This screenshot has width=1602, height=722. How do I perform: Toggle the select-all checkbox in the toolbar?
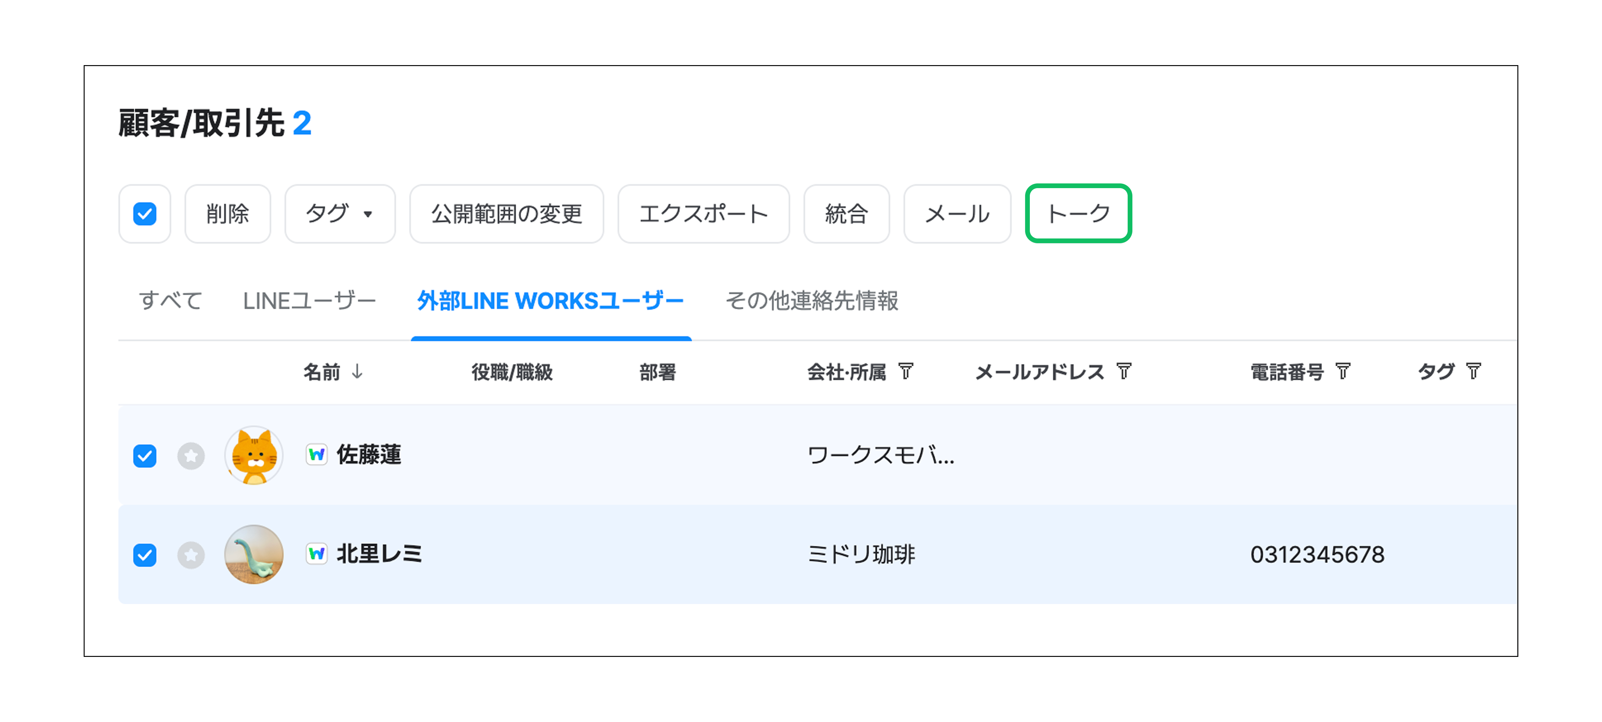145,214
